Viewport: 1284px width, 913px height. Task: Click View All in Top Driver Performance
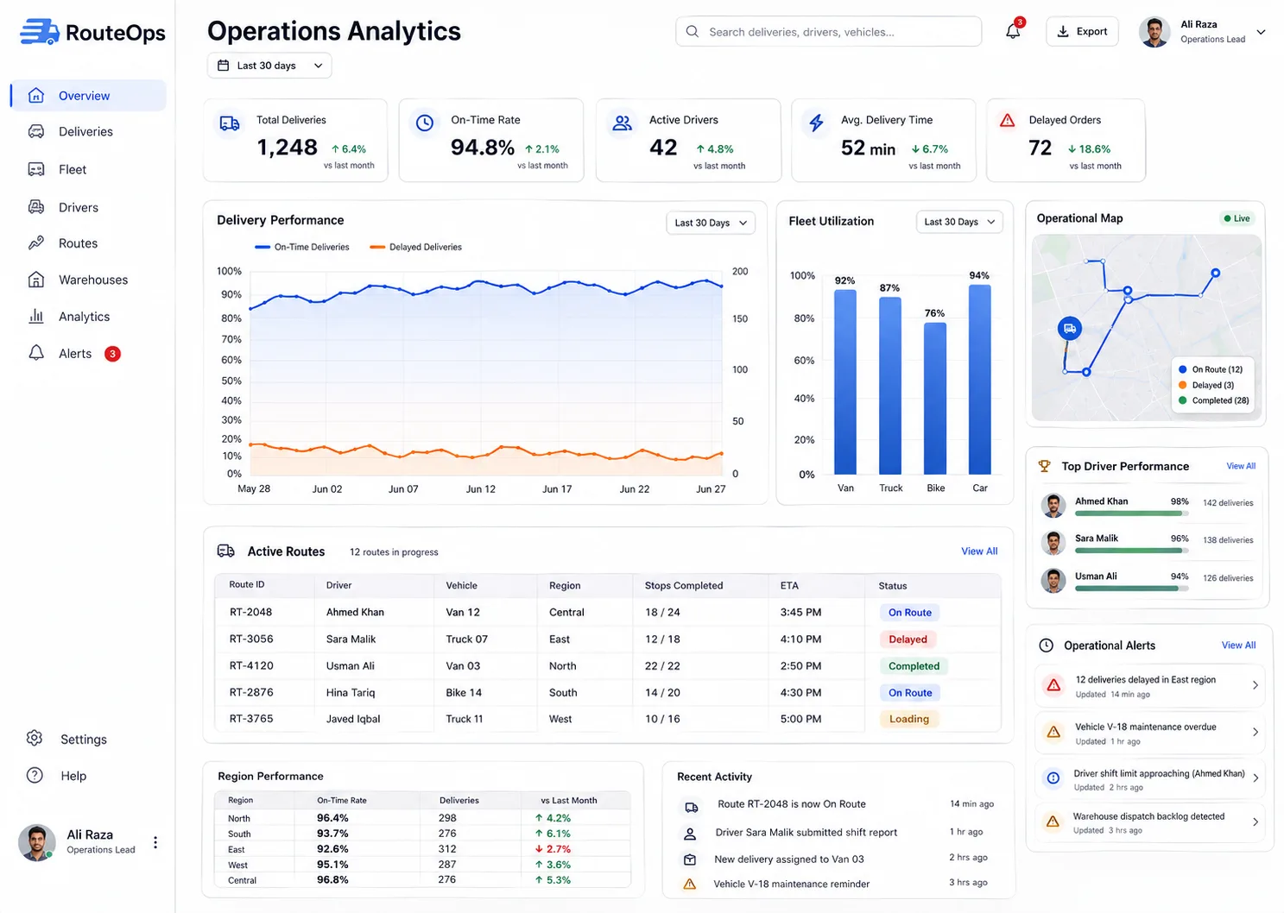[1241, 466]
